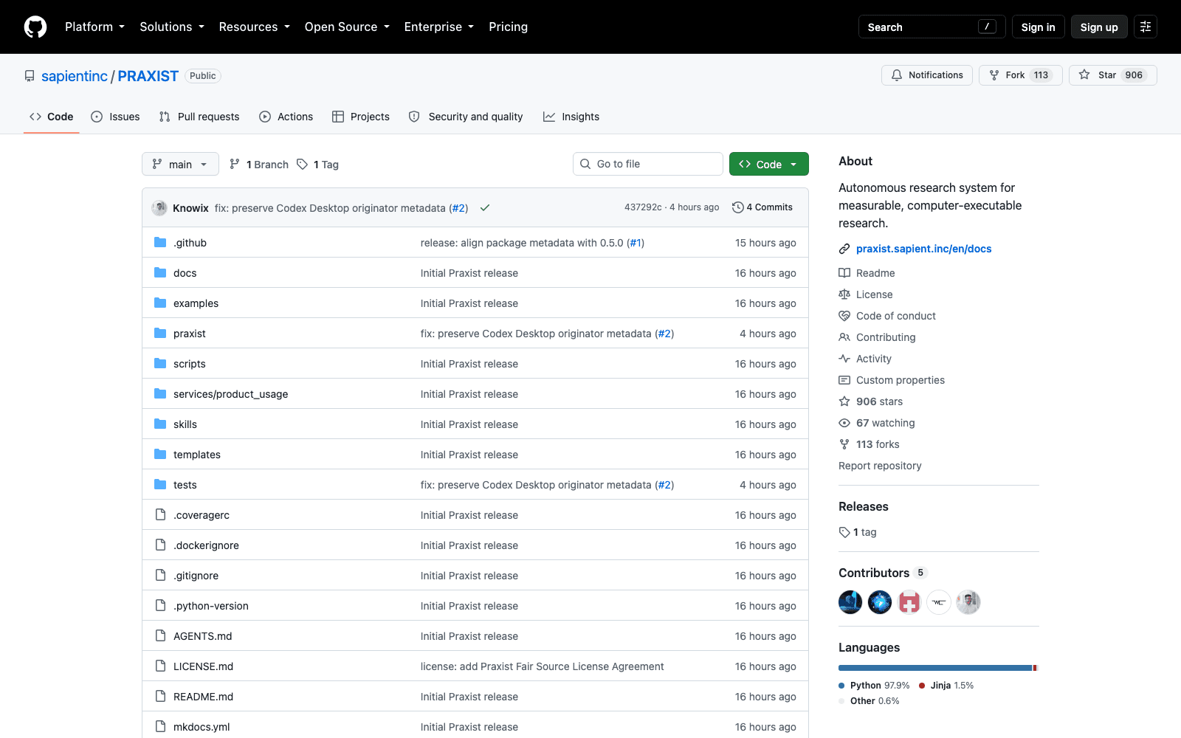The image size is (1181, 738).
Task: Click the Sign up button
Action: point(1099,27)
